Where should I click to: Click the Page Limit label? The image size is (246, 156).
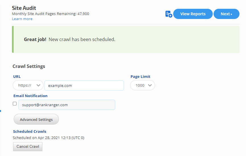[x=140, y=76]
